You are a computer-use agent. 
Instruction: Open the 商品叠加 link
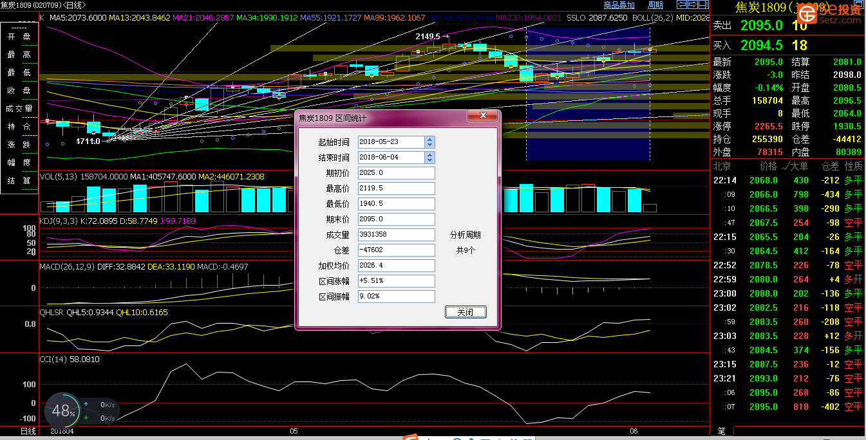(619, 5)
